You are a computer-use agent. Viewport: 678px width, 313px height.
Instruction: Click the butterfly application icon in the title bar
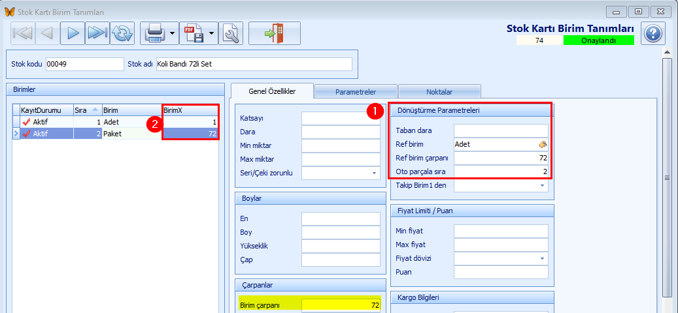[x=9, y=12]
